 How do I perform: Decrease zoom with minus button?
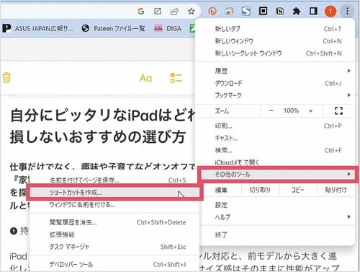coord(271,111)
